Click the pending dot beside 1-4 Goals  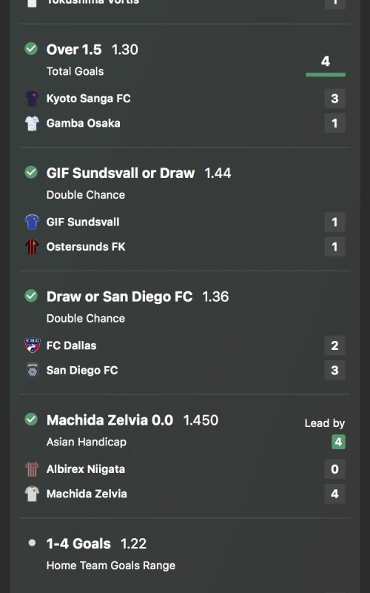pyautogui.click(x=32, y=543)
